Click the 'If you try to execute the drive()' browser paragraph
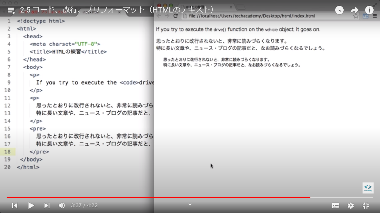Viewport: 380px width, 213px height. (238, 29)
